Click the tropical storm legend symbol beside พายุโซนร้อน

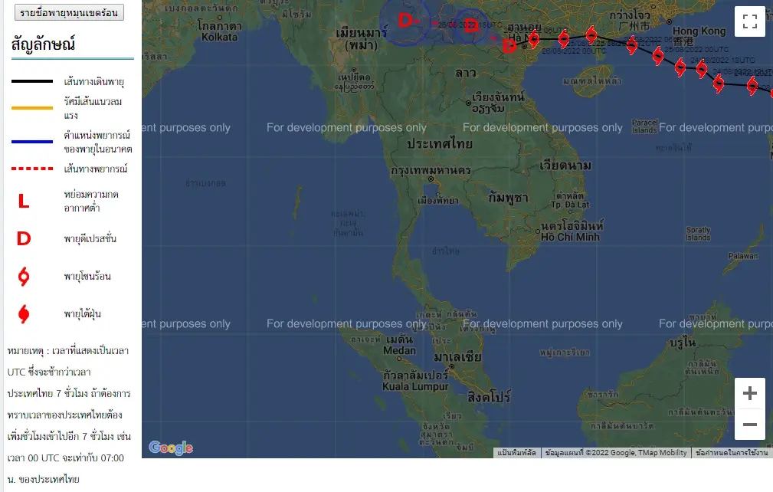coord(24,277)
